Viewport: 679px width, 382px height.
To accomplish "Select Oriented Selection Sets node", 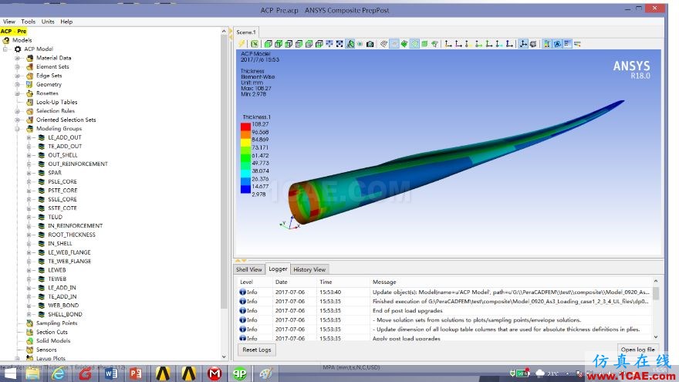I will pyautogui.click(x=66, y=120).
